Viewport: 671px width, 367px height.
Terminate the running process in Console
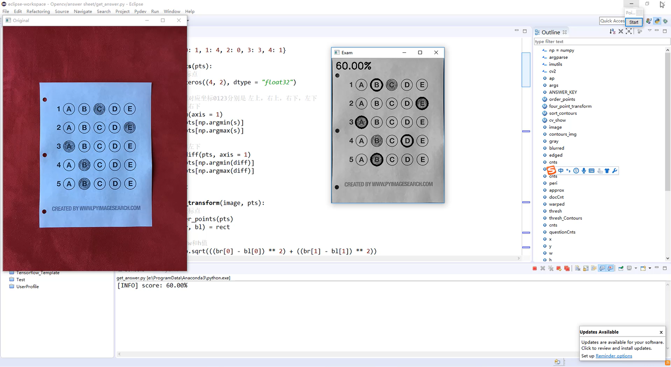pos(535,268)
